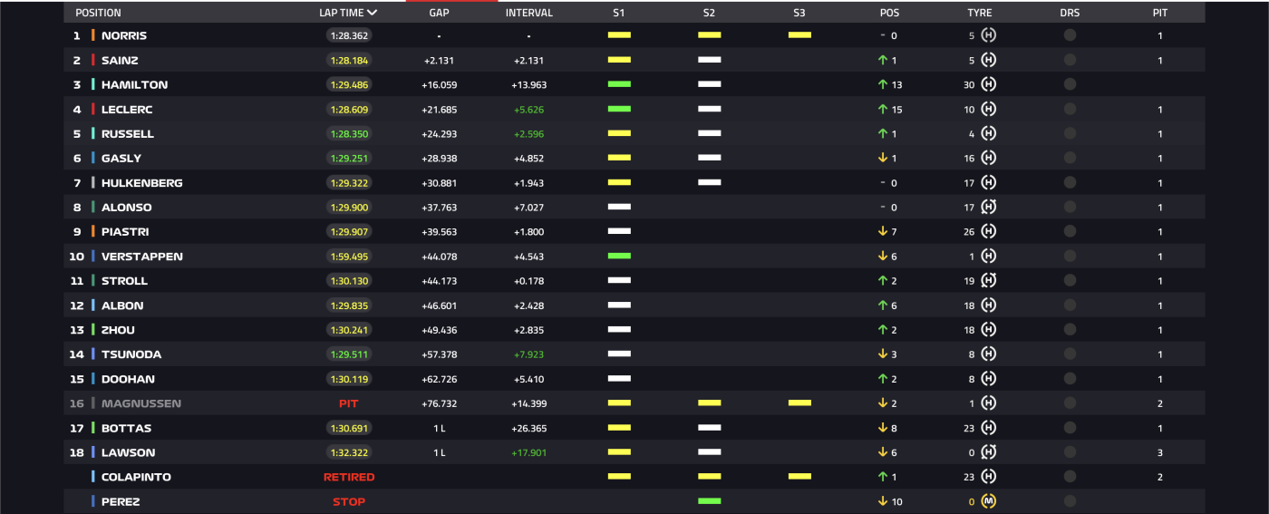
Task: Click the green up arrow in Albon row
Action: tap(882, 305)
